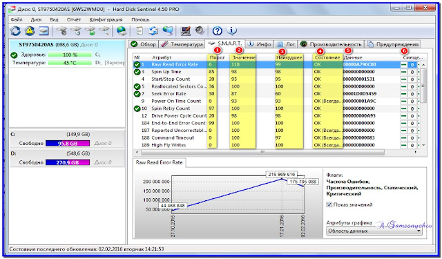
Task: Click the disk icon with magnifier overlay
Action: pos(104,30)
